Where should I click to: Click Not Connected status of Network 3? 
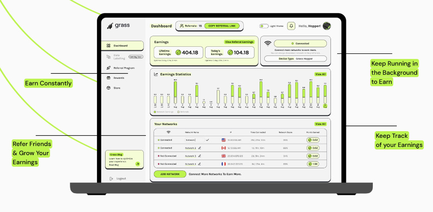point(167,156)
